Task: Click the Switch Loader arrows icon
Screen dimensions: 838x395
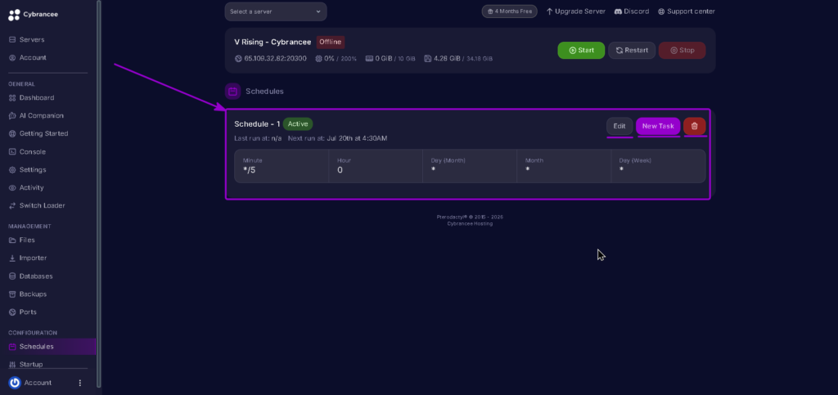Action: pyautogui.click(x=13, y=205)
